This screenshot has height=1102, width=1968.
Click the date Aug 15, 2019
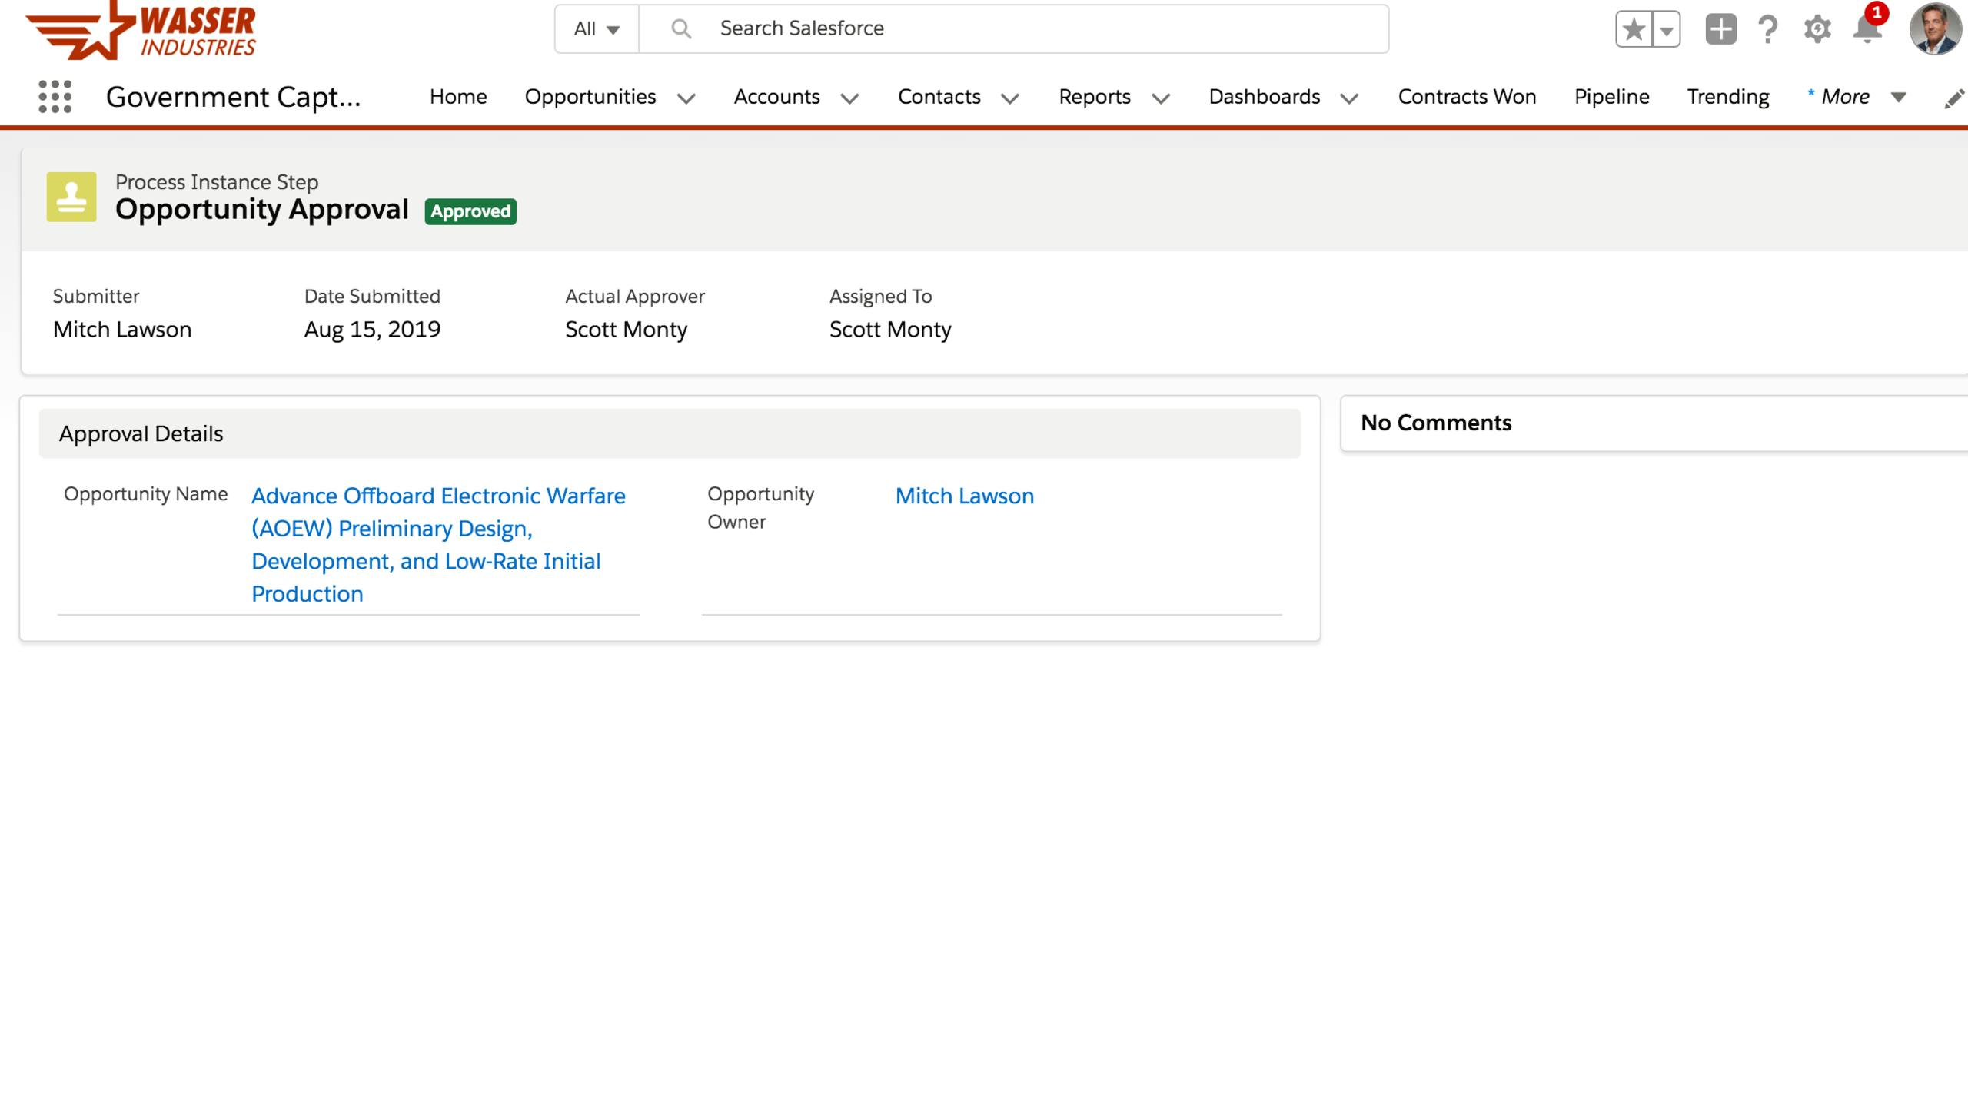pos(372,329)
